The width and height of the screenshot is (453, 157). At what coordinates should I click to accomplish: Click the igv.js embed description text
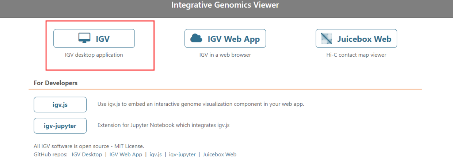coord(201,104)
